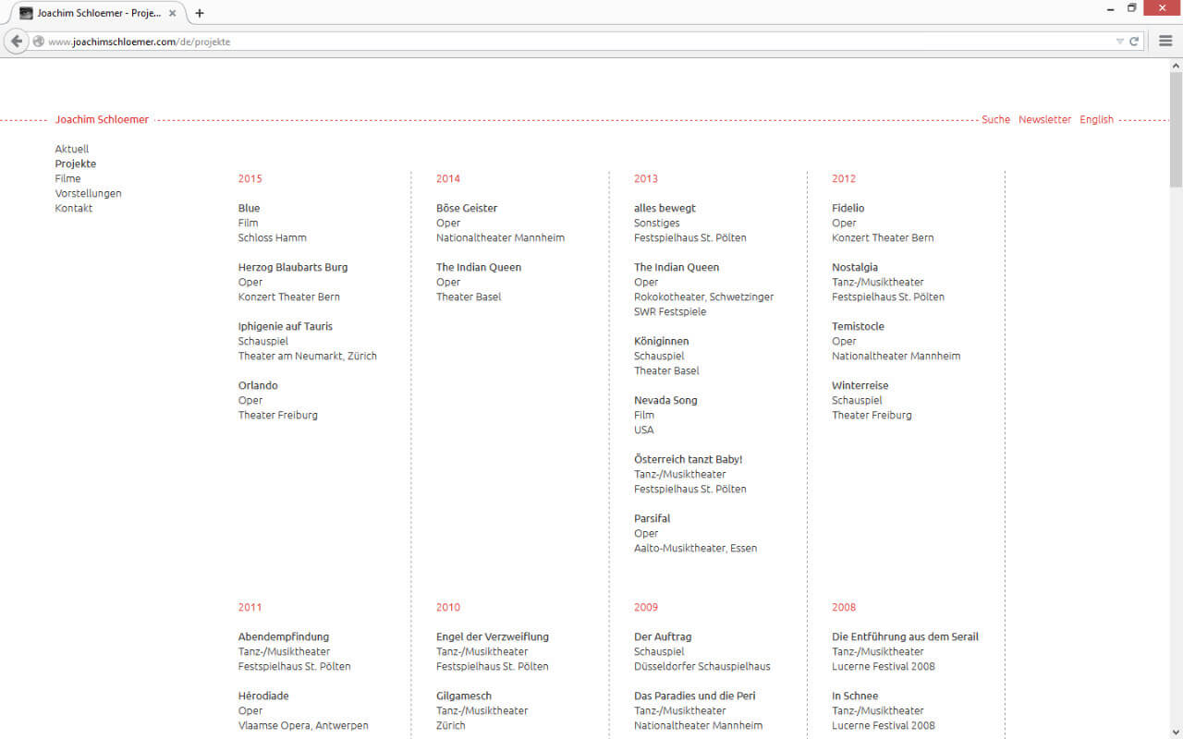Image resolution: width=1183 pixels, height=739 pixels.
Task: Open the Der Auftrag project
Action: click(x=663, y=636)
